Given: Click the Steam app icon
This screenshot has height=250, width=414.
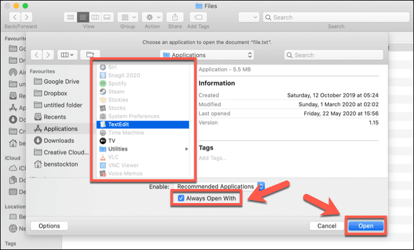Looking at the screenshot, I should [103, 92].
